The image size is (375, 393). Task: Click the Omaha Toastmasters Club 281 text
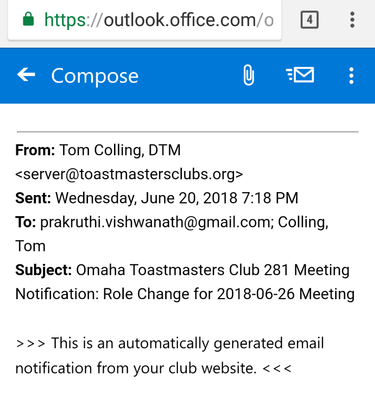pyautogui.click(x=183, y=270)
